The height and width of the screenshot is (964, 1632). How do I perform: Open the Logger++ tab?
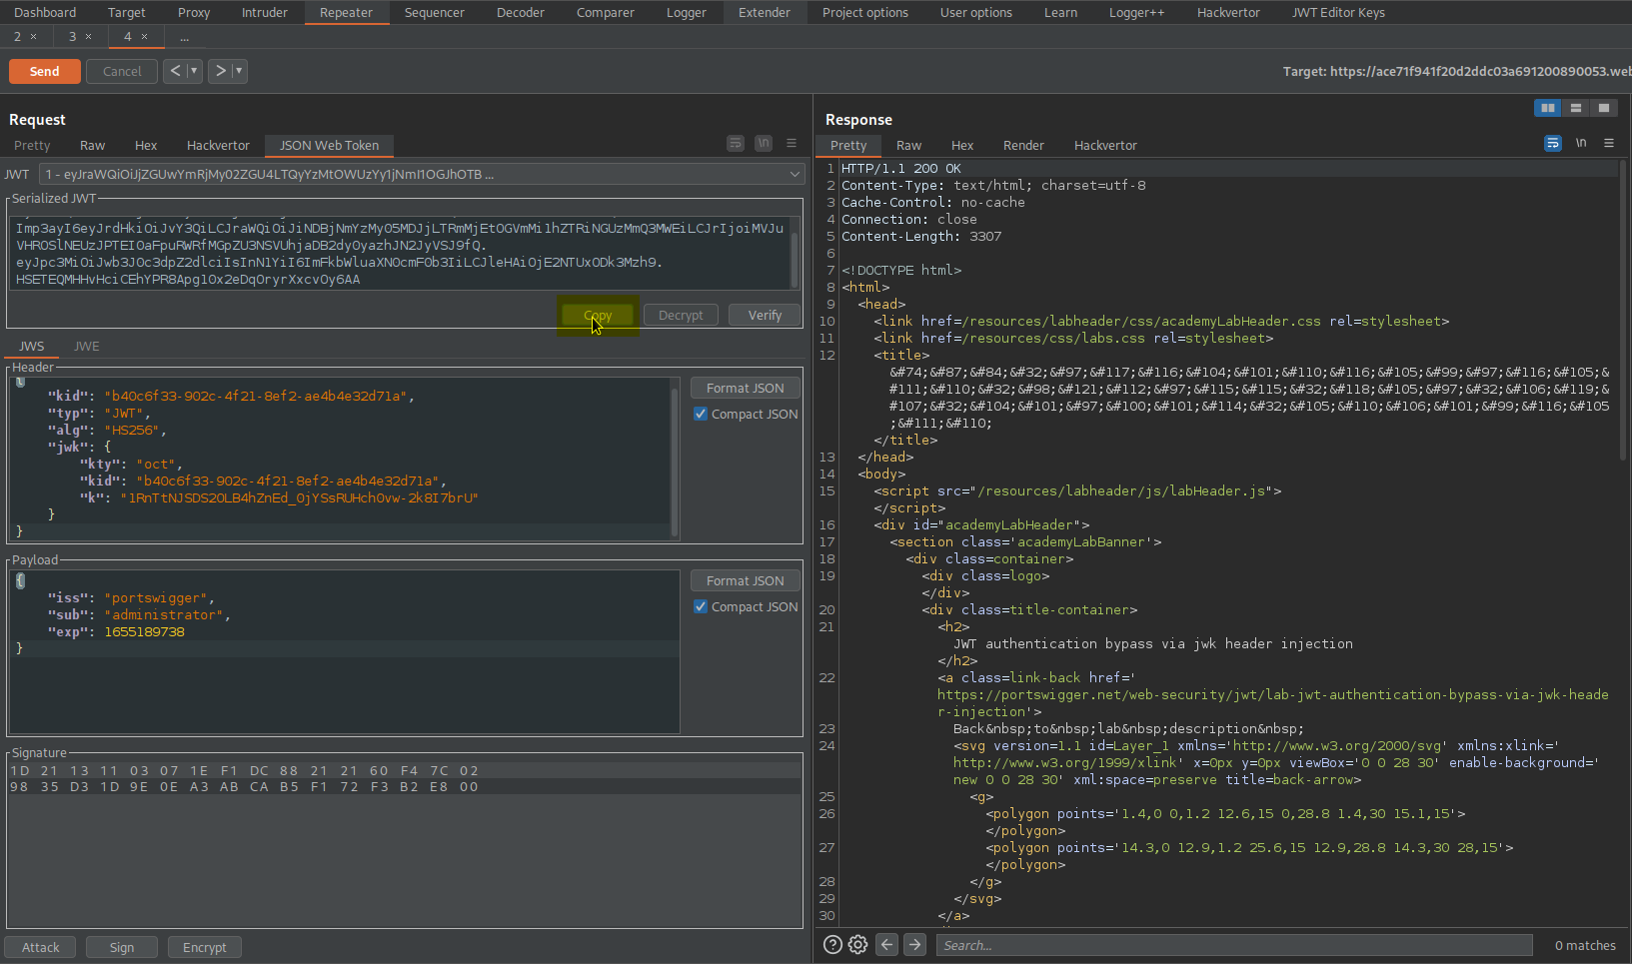coord(1136,12)
